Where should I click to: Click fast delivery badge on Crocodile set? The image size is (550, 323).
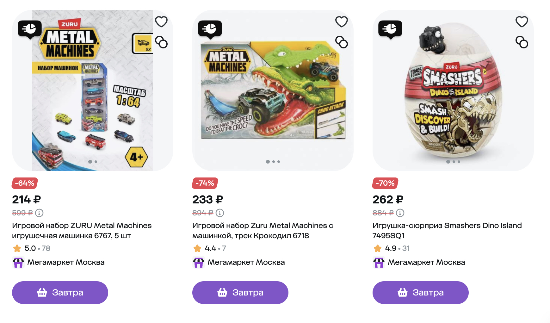coord(210,29)
